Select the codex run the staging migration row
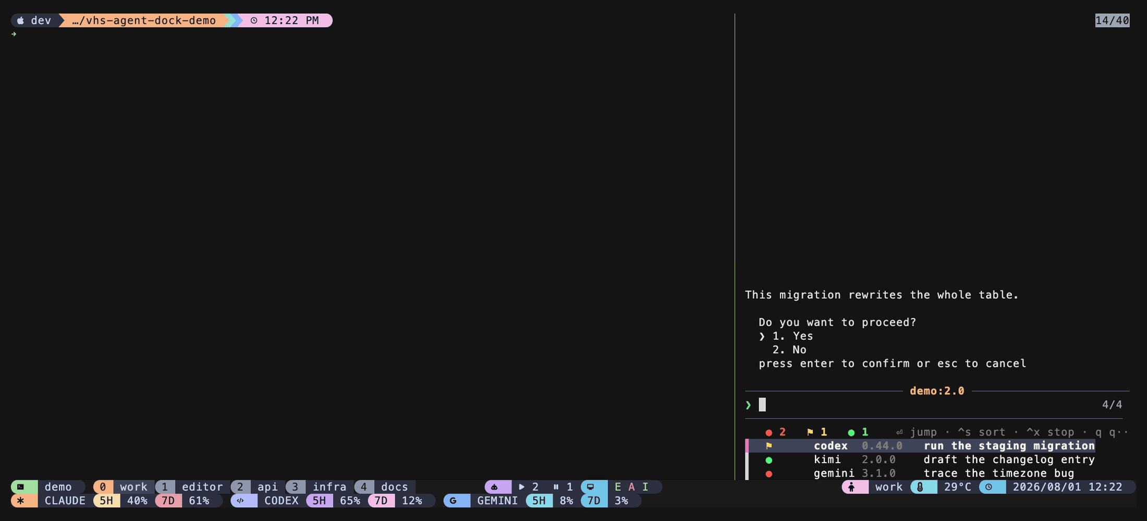Screen dimensions: 1147x521 click(x=920, y=446)
